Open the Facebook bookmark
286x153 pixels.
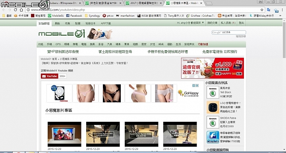(74, 16)
